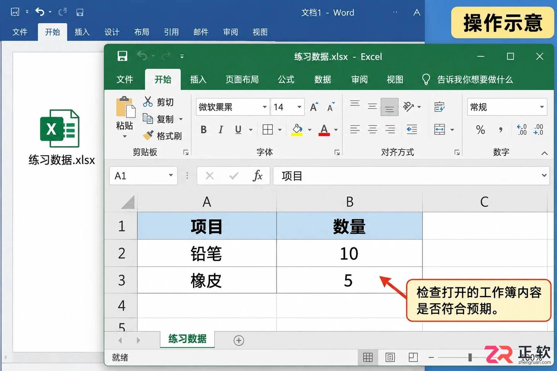This screenshot has height=371, width=557.
Task: Click the increase decimal icon
Action: point(522,129)
